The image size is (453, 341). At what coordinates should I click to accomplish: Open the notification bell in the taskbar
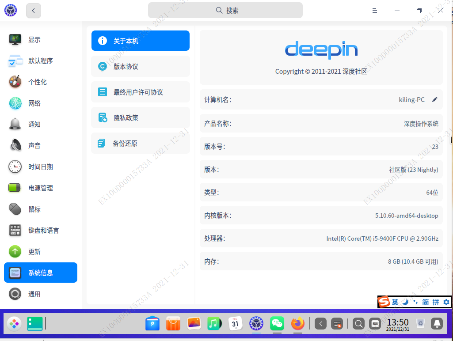pos(437,324)
